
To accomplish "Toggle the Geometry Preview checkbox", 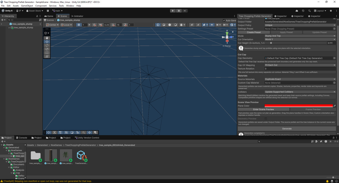I will point(266,119).
